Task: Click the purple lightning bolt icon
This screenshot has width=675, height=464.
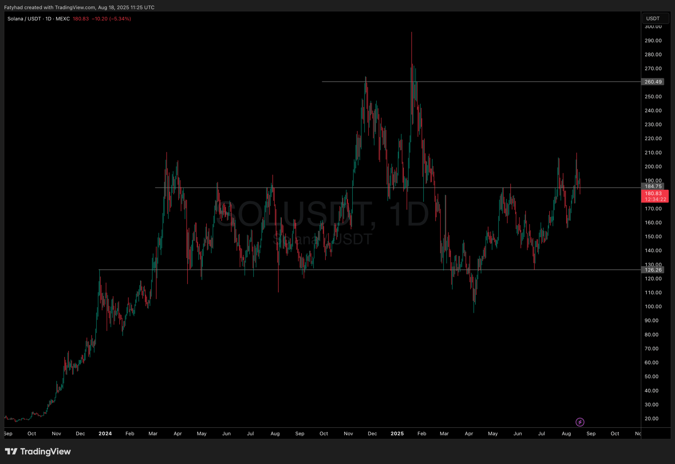Action: point(580,422)
